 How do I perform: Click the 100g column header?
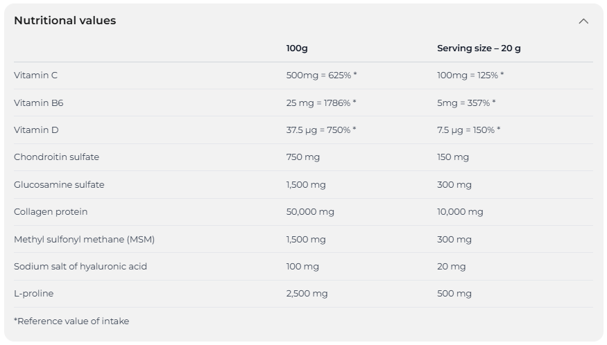[297, 48]
